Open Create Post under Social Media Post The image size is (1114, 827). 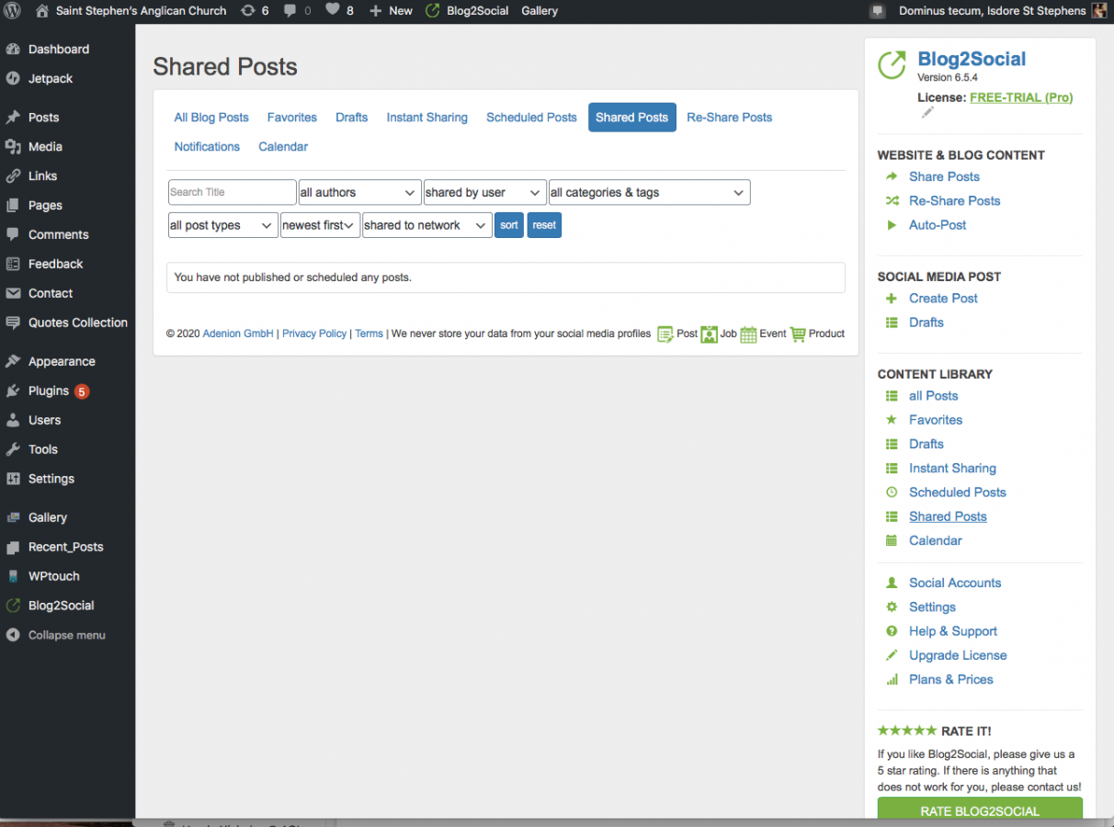click(x=943, y=298)
